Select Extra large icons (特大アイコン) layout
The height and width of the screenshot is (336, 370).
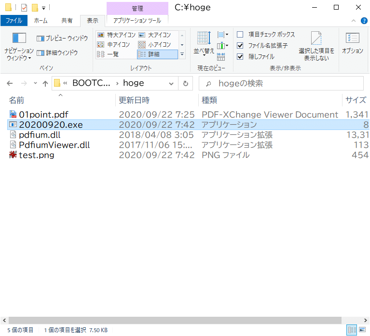pos(117,35)
